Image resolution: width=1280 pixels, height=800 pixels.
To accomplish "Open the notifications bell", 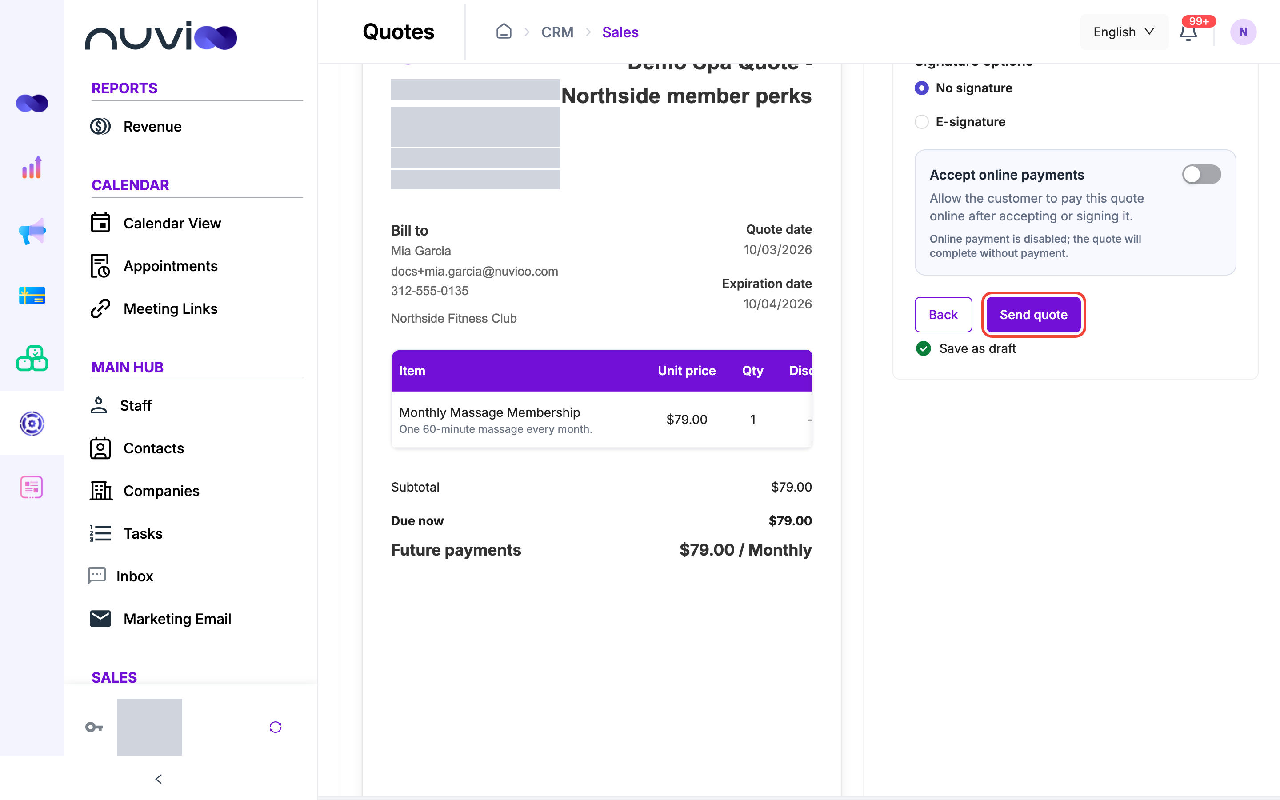I will coord(1188,32).
